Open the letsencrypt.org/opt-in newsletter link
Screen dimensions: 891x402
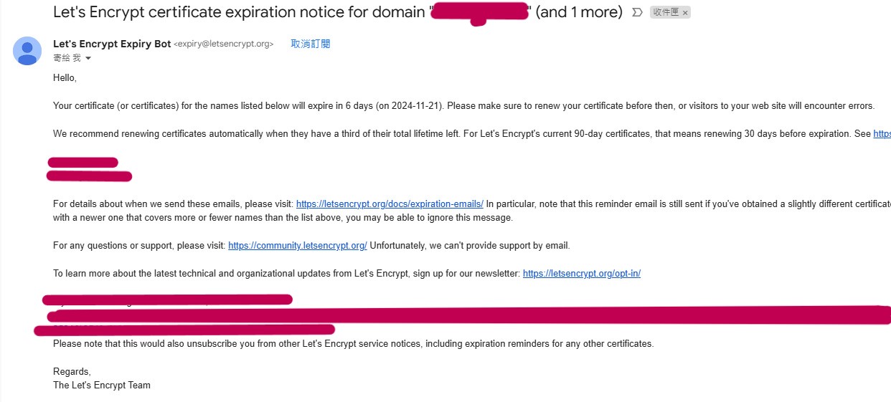[x=582, y=274]
